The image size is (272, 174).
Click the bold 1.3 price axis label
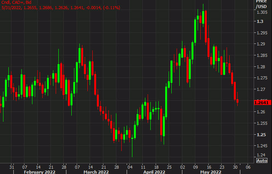[x=260, y=21]
